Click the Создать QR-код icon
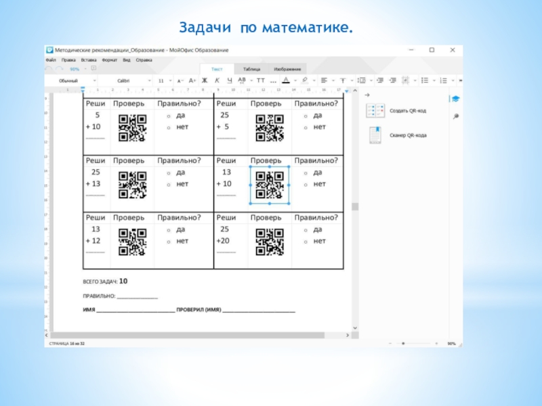542x406 pixels. click(375, 111)
